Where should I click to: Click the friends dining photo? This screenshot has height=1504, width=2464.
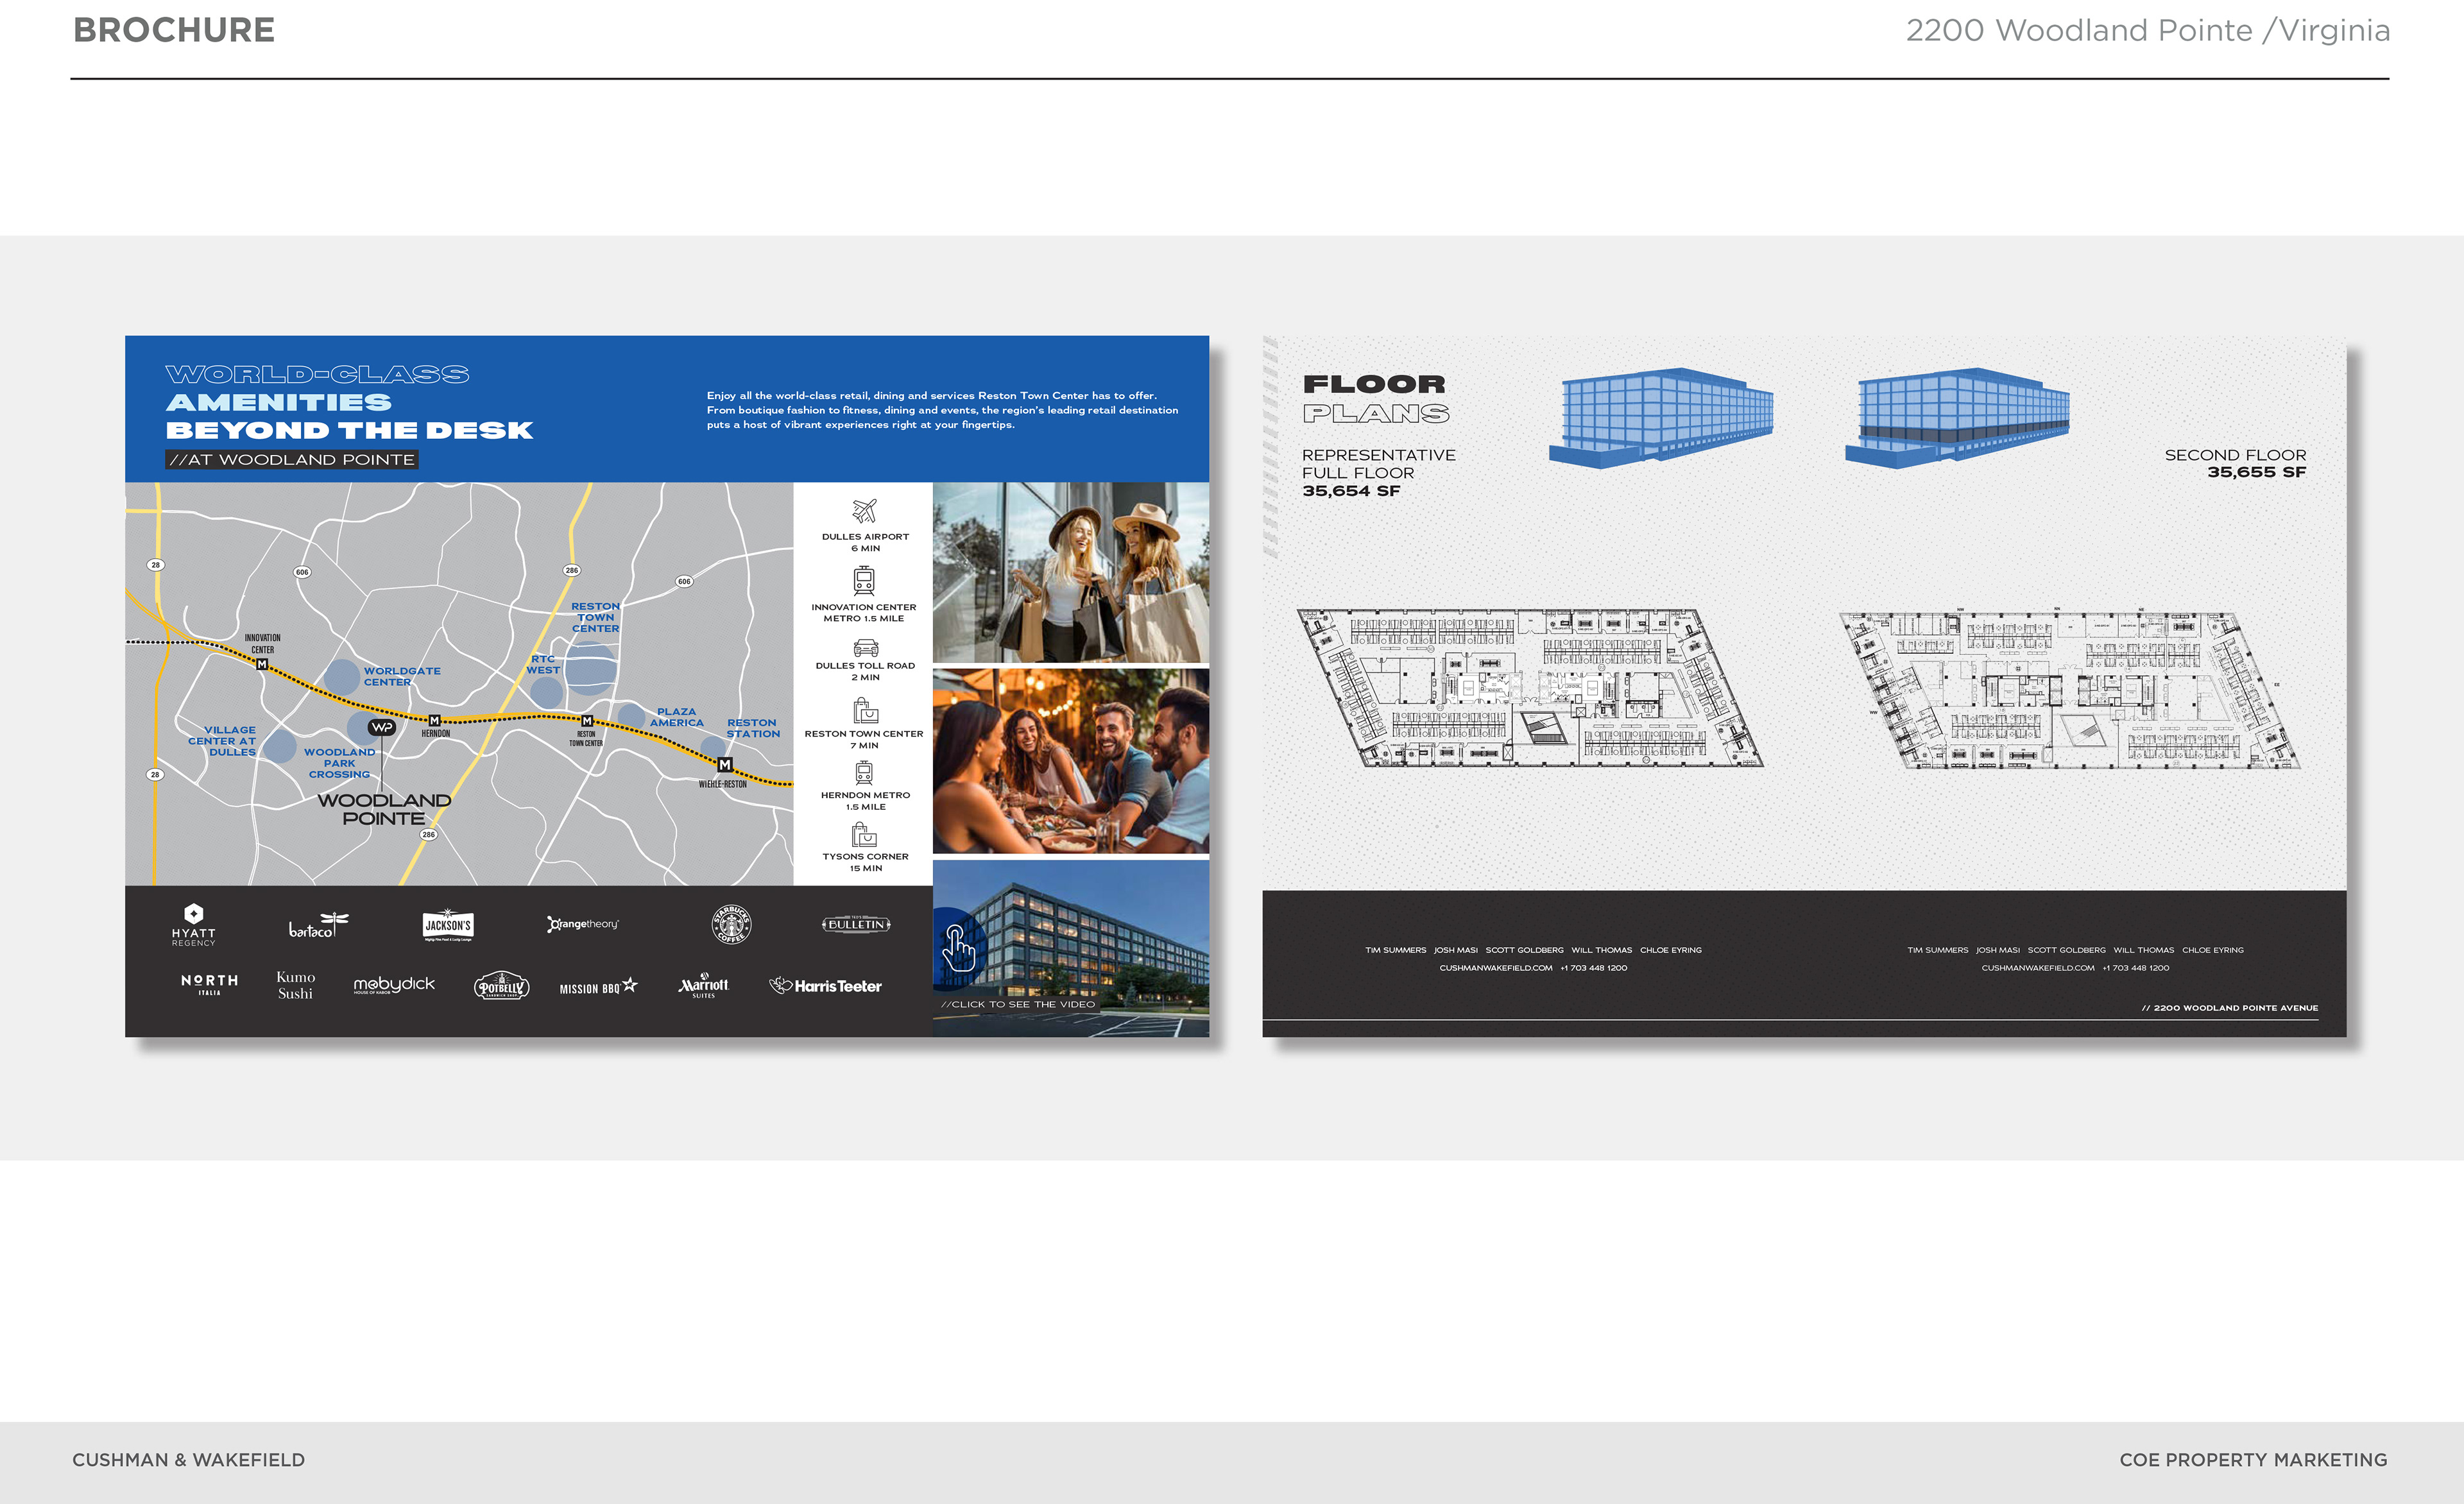1070,761
